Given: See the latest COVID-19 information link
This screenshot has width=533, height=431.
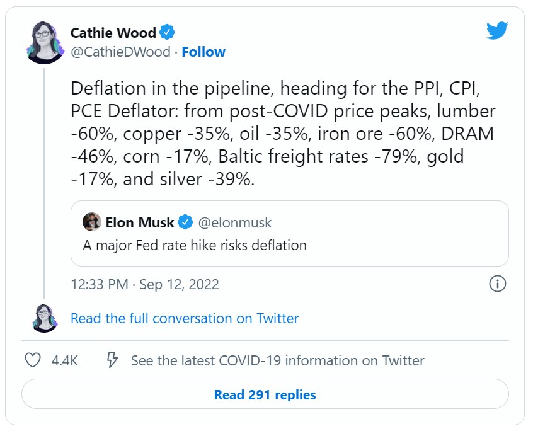Looking at the screenshot, I should (277, 360).
